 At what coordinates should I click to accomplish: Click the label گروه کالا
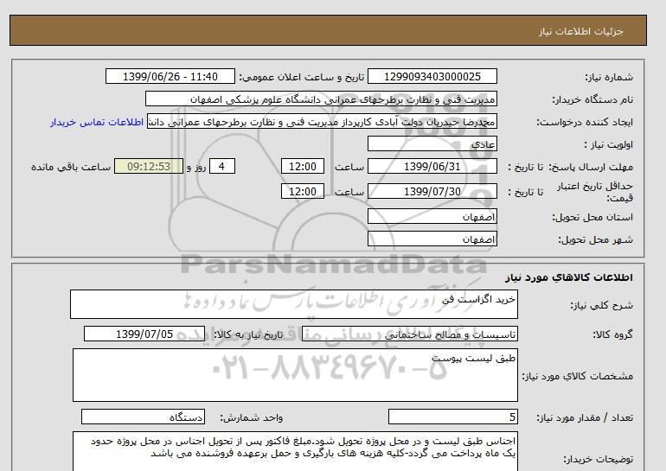[x=613, y=334]
